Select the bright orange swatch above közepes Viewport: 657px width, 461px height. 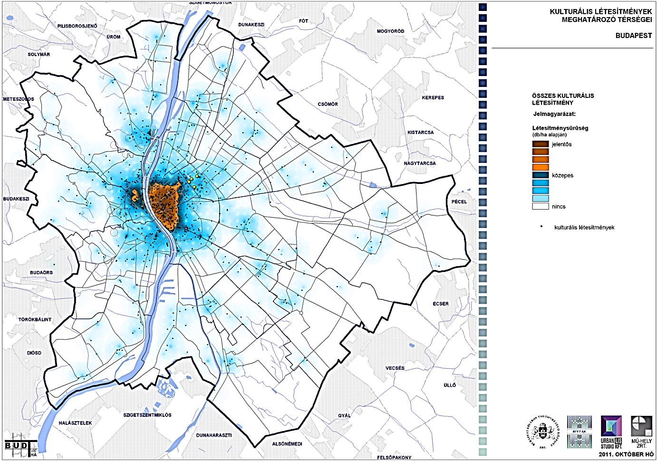[541, 167]
